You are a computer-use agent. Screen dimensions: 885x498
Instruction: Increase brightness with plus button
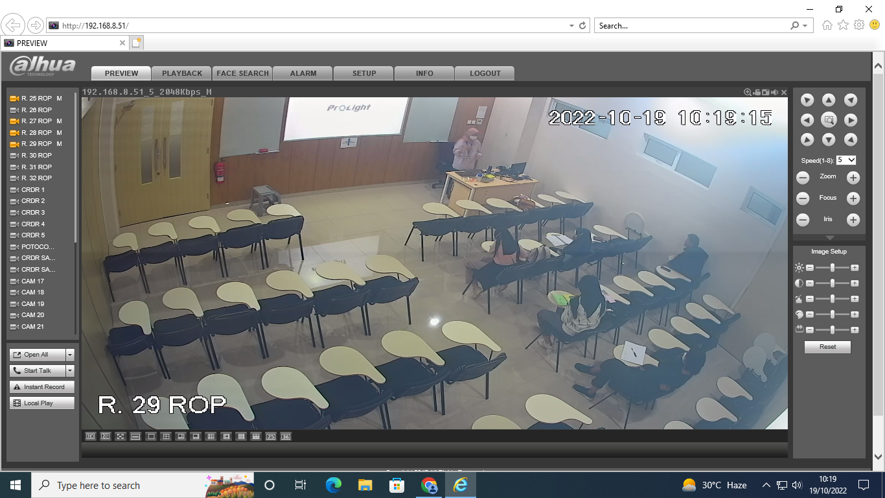(855, 267)
